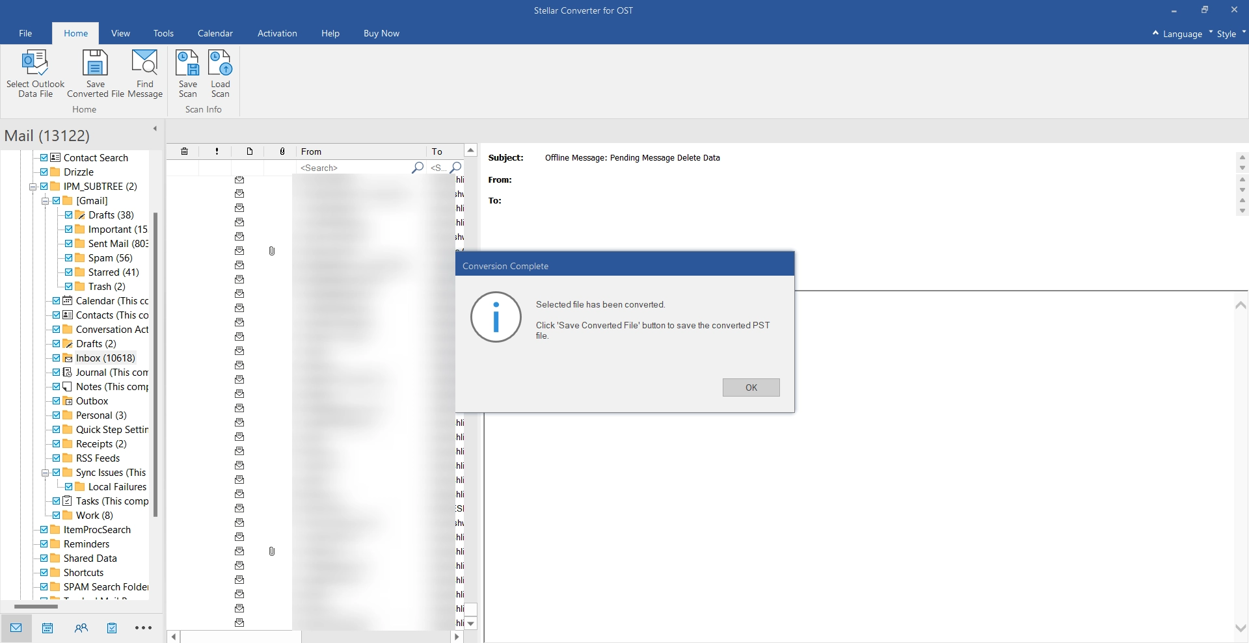Toggle checkbox for Starred (41) folder

[69, 272]
